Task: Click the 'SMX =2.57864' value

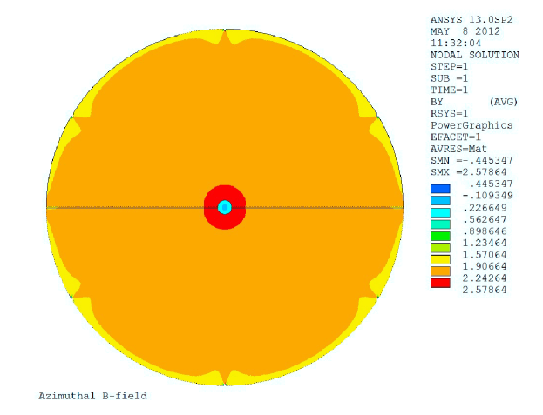Action: [x=468, y=172]
